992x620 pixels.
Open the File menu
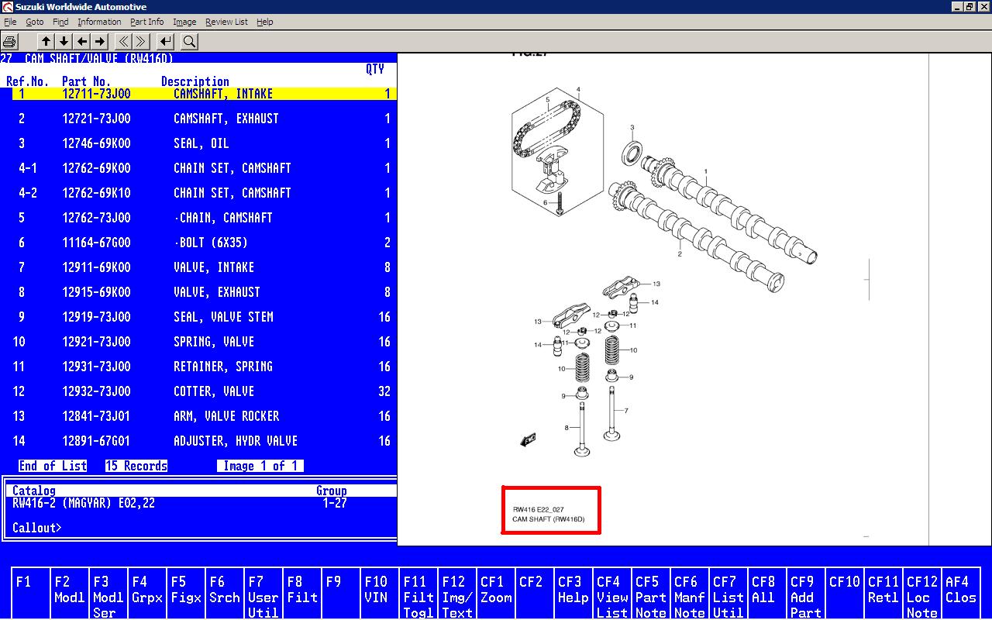click(x=10, y=22)
